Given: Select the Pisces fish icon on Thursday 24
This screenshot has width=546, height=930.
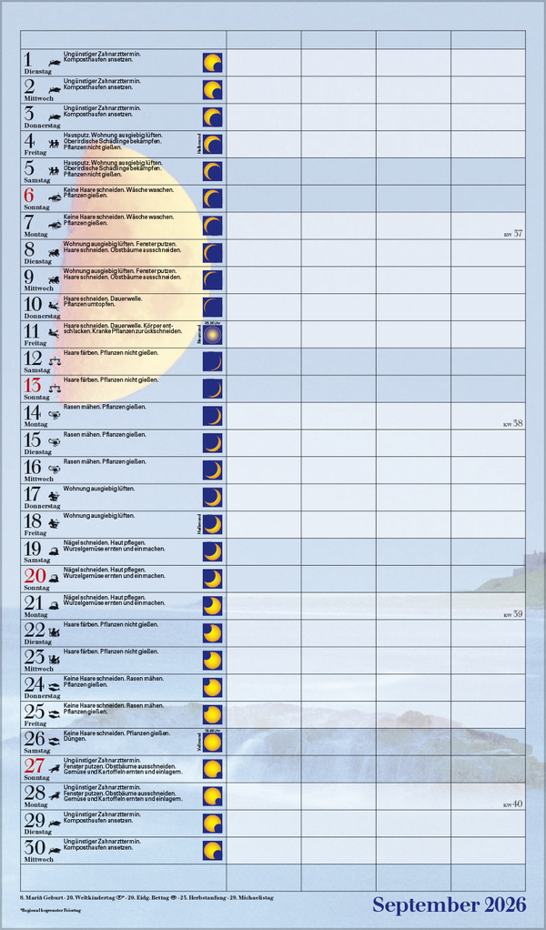Looking at the screenshot, I should click(x=56, y=688).
